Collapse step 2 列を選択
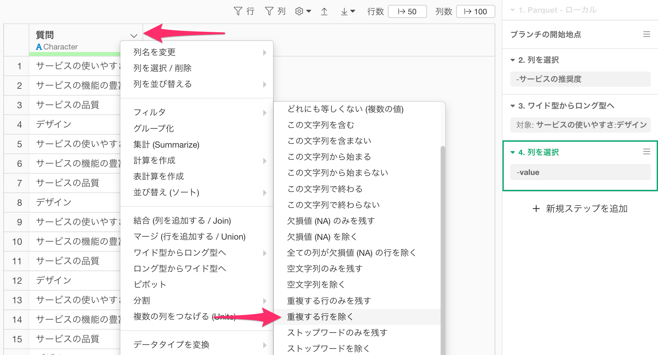 pyautogui.click(x=513, y=60)
